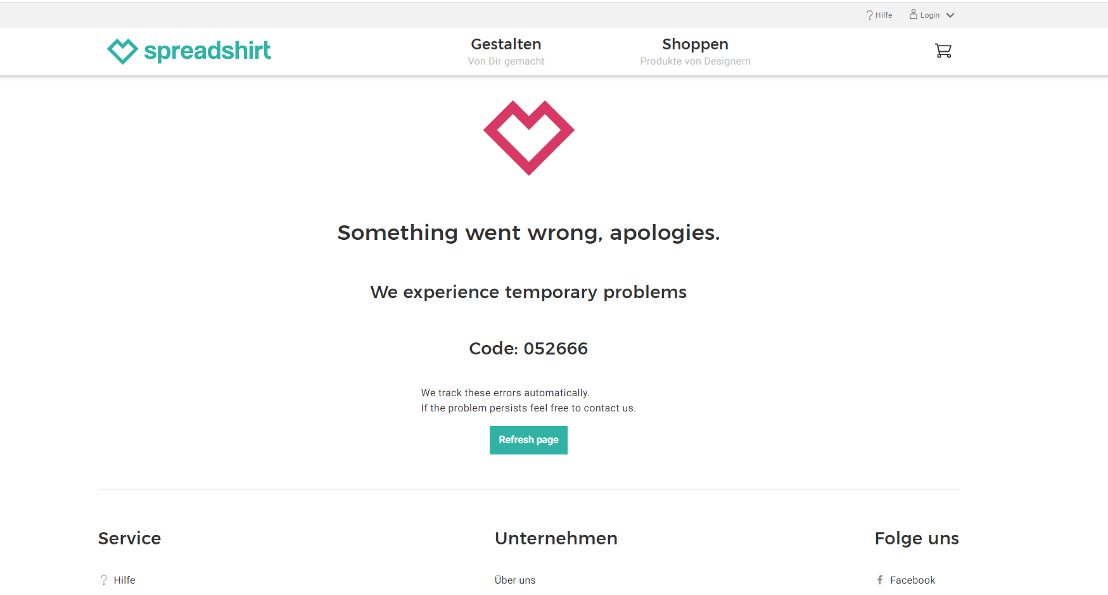Click the error code 052666 text

click(528, 348)
